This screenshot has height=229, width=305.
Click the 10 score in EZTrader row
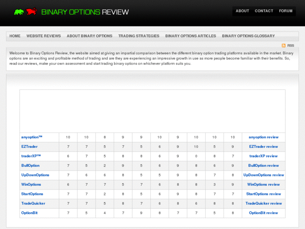tap(196, 147)
